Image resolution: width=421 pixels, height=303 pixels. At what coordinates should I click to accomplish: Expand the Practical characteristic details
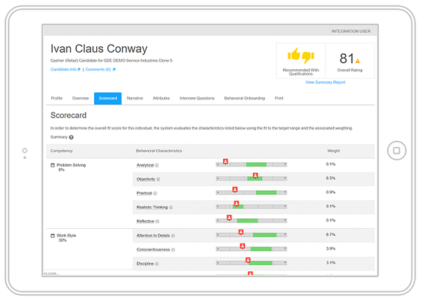pyautogui.click(x=155, y=193)
